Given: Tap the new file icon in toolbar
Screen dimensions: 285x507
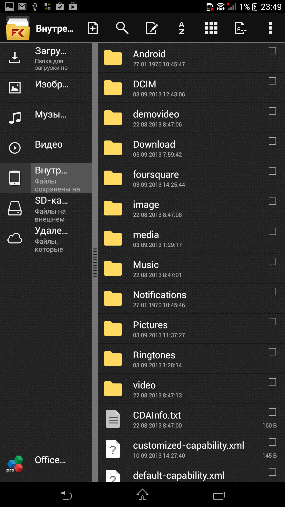Looking at the screenshot, I should point(93,28).
